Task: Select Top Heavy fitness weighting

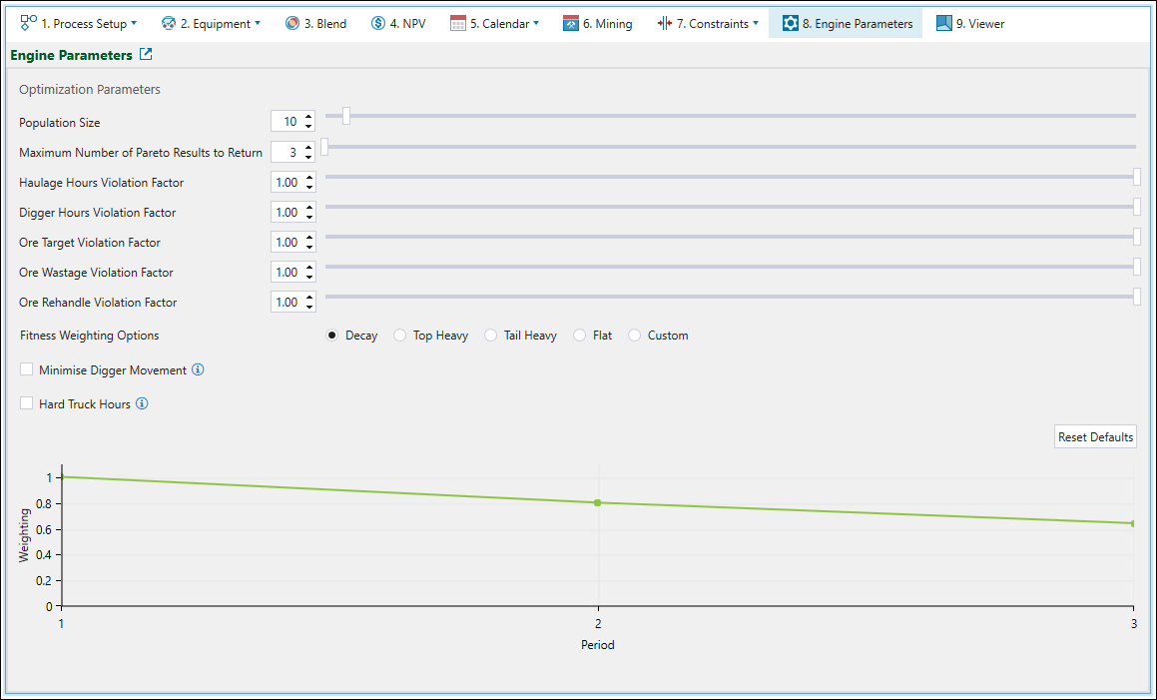Action: point(400,336)
